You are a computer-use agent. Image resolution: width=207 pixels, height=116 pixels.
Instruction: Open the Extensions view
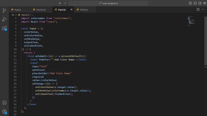coord(4,28)
